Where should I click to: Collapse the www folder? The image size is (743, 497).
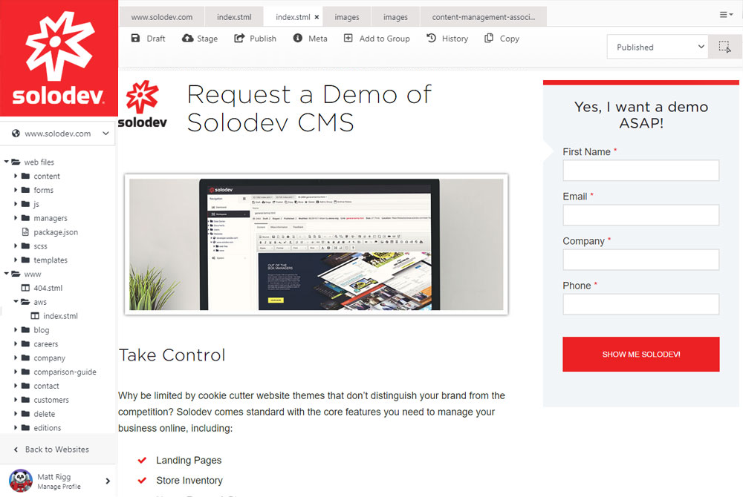[7, 273]
